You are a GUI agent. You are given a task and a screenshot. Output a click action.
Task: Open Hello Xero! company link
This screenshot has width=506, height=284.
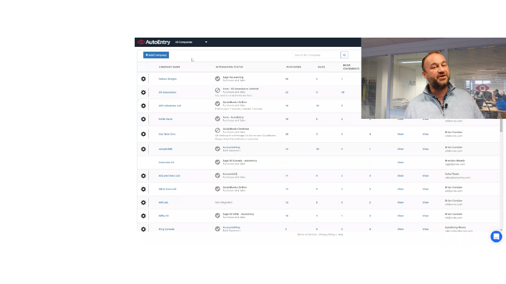click(x=165, y=119)
